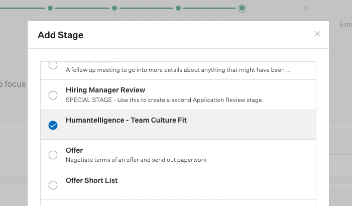
Task: Choose the Offer radio button
Action: pos(53,155)
